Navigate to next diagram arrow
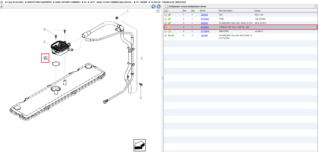The height and width of the screenshot is (152, 318). pyautogui.click(x=159, y=6)
